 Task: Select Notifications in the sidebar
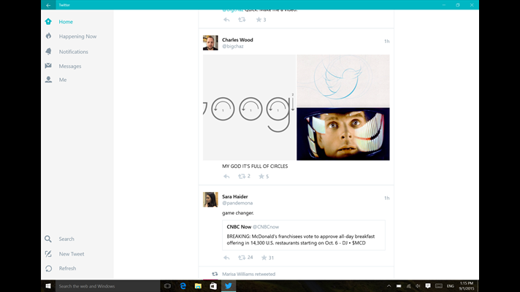pyautogui.click(x=73, y=52)
